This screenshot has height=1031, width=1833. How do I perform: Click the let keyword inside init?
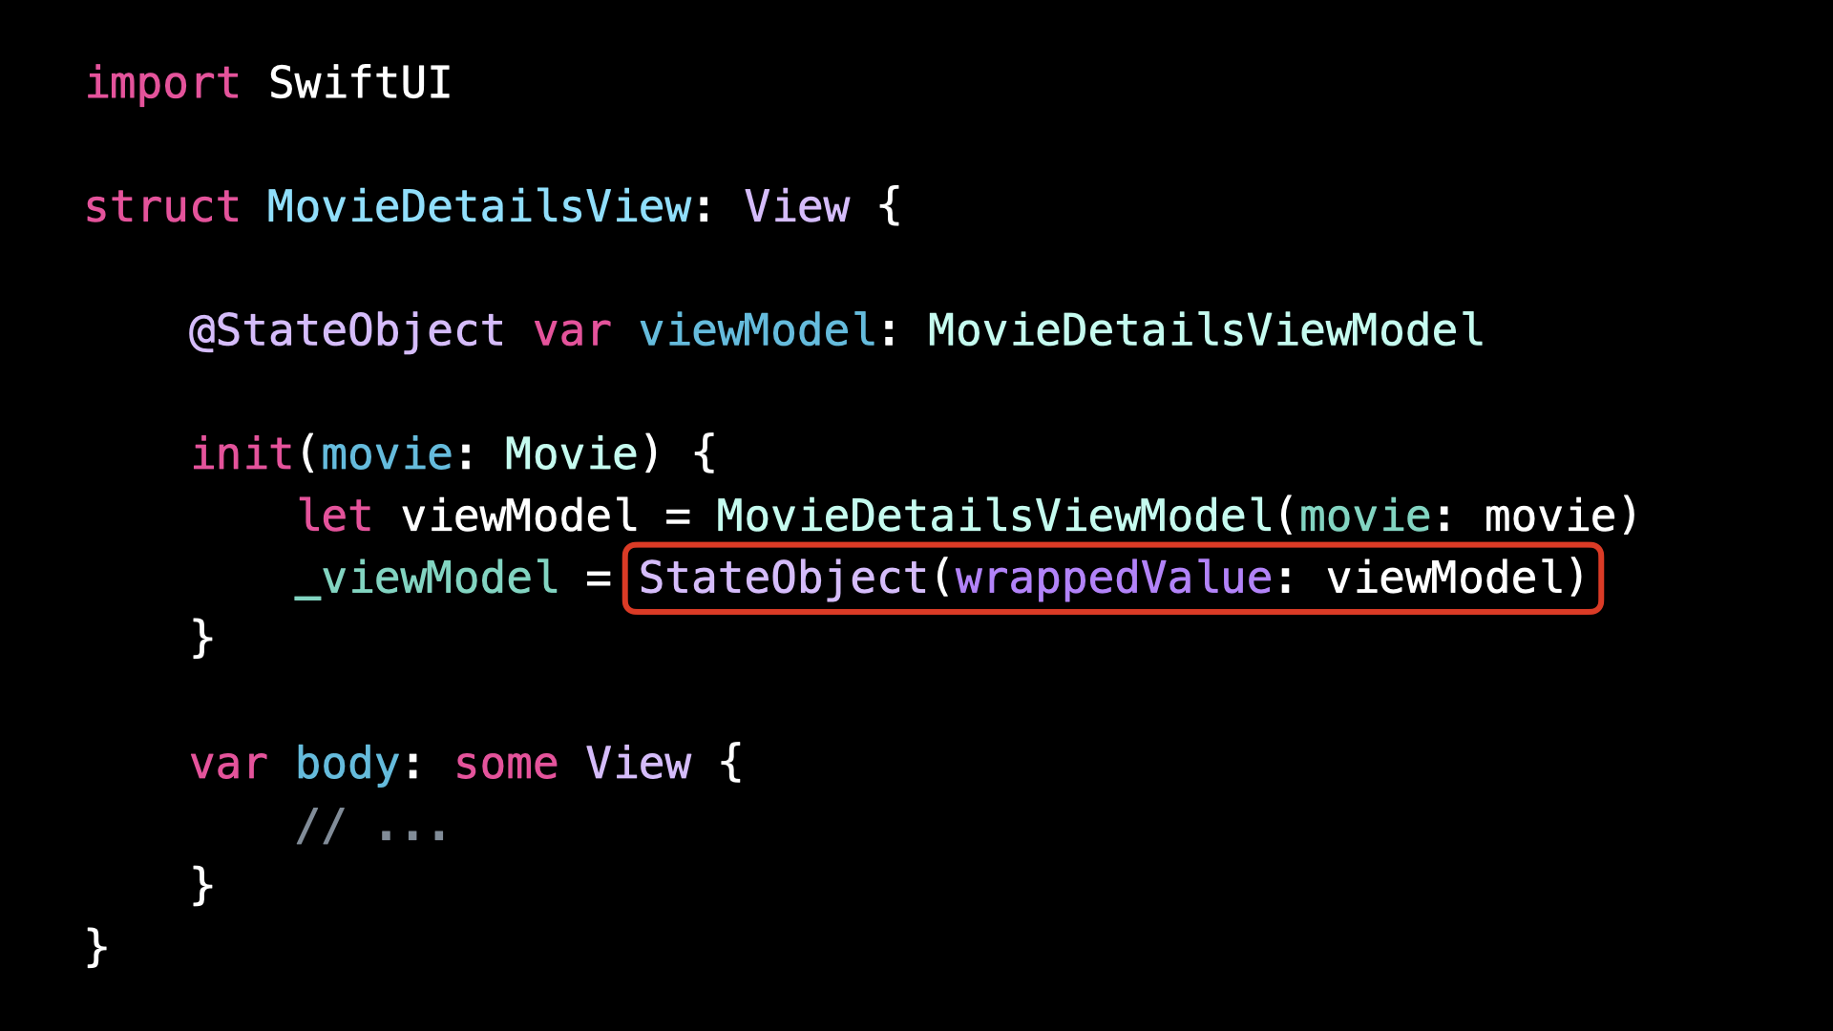coord(334,515)
